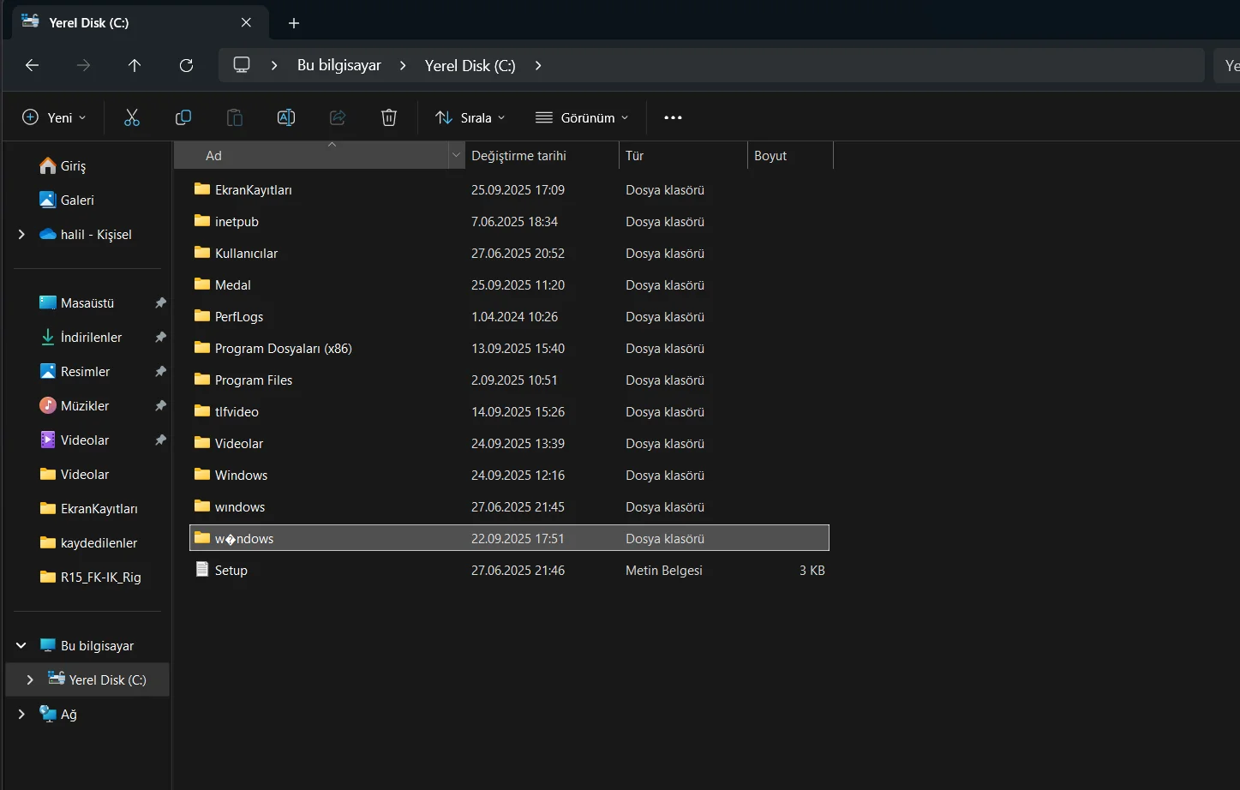The height and width of the screenshot is (790, 1240).
Task: Select the Setup text document
Action: [231, 570]
